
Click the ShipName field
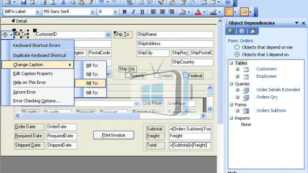(175, 34)
